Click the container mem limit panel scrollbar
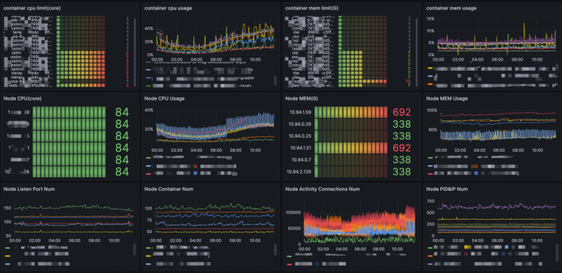The width and height of the screenshot is (562, 273). coord(417,52)
